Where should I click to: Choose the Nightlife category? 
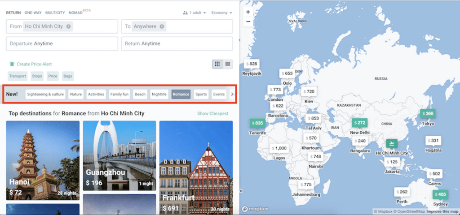tap(159, 94)
